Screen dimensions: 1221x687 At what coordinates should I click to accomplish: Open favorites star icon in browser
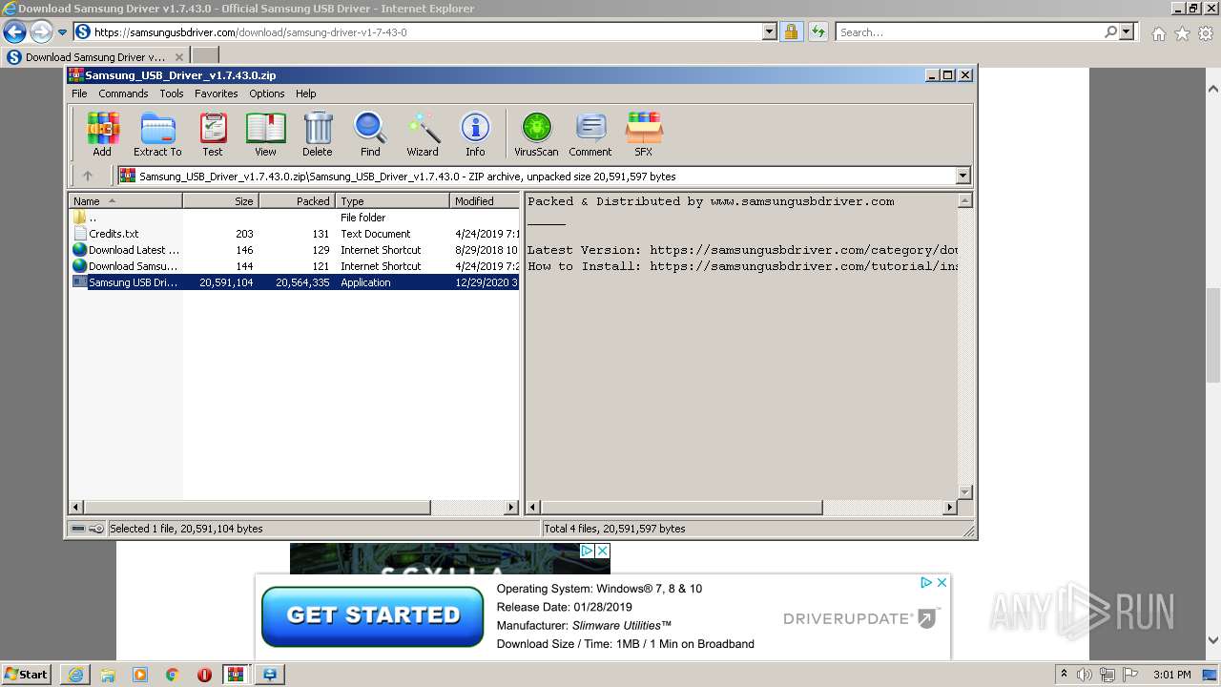[x=1182, y=33]
